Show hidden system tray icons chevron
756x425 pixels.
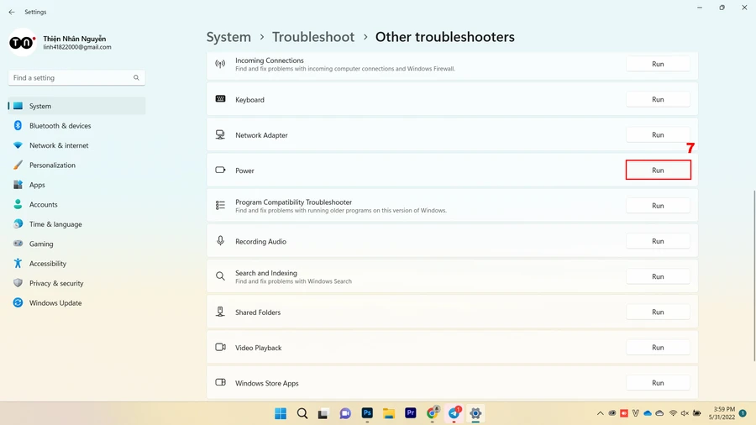601,413
